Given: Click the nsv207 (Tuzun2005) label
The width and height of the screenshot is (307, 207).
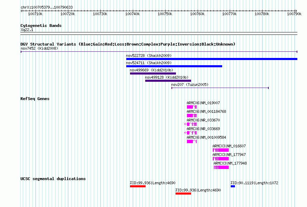Looking at the screenshot, I should point(190,85).
